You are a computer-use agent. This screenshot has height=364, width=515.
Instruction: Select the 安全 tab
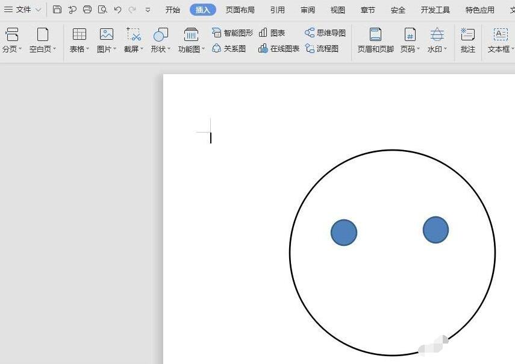tap(398, 10)
